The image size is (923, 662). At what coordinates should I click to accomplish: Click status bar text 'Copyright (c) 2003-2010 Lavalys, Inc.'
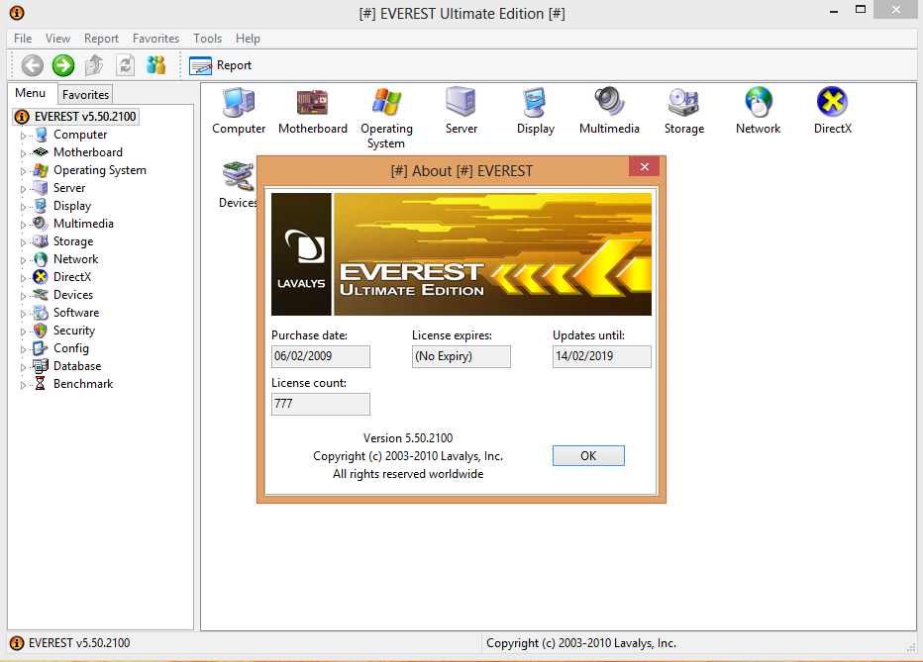click(581, 643)
